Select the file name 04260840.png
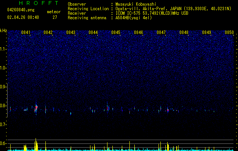This screenshot has width=238, height=151. [x=21, y=10]
